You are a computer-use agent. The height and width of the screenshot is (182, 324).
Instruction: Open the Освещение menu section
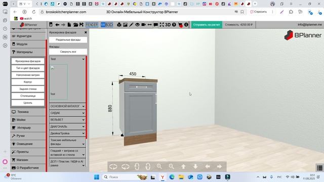(28, 144)
